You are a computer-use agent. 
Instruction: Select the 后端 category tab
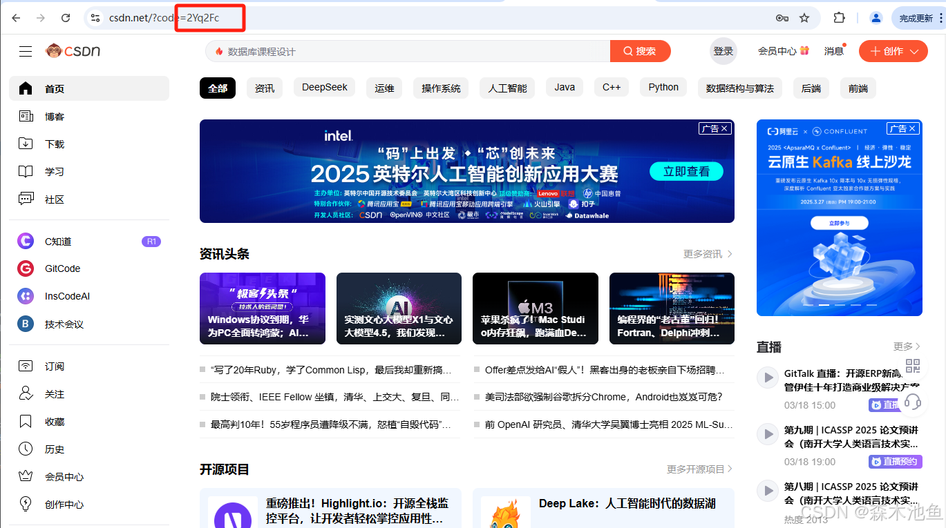pos(811,88)
